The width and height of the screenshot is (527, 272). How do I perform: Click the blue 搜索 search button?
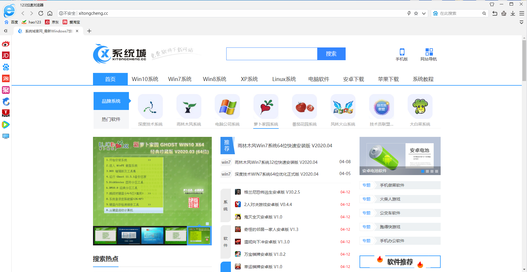331,54
